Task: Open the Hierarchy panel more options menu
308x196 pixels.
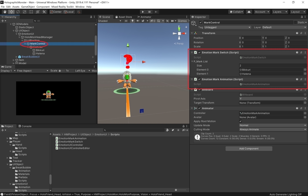Action: (x=95, y=17)
